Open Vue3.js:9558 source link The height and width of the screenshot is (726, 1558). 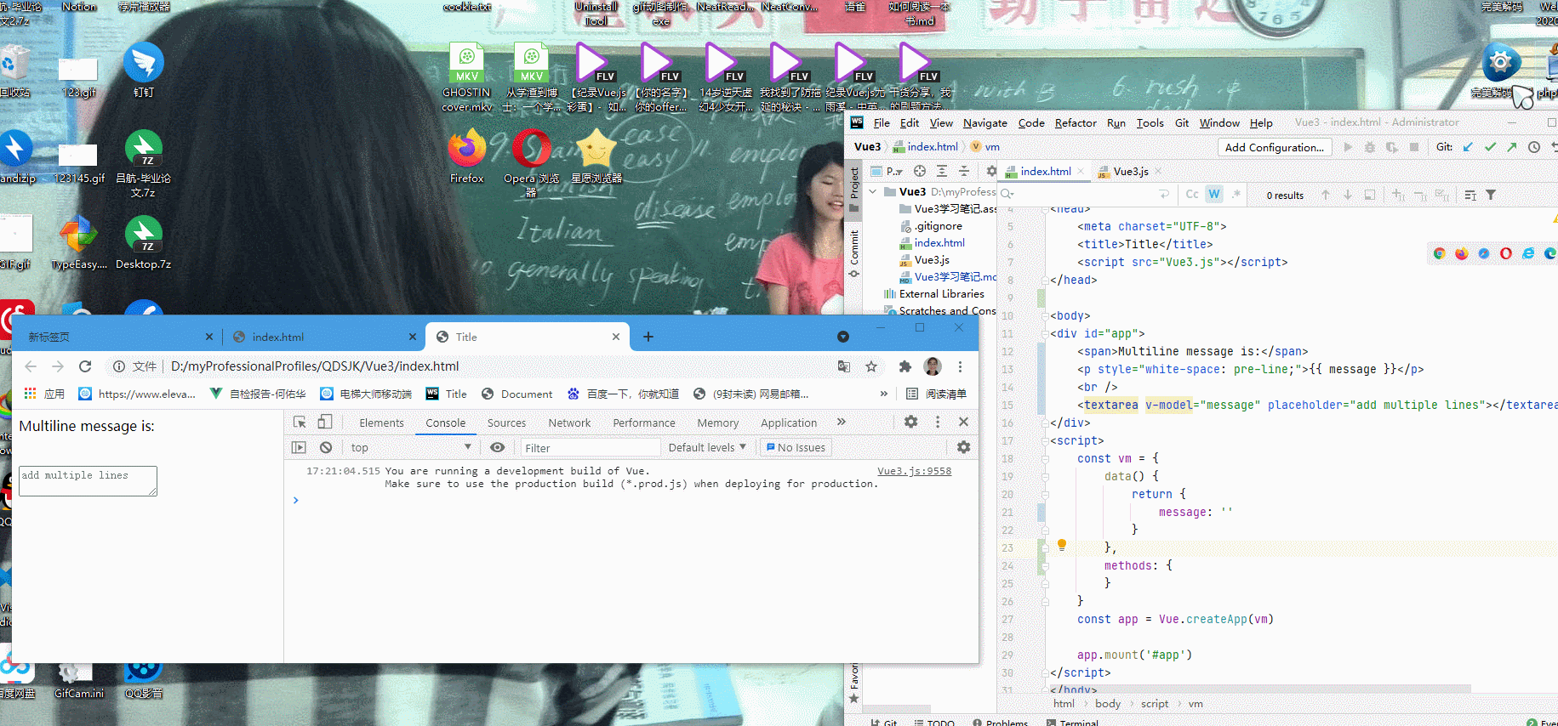[914, 471]
